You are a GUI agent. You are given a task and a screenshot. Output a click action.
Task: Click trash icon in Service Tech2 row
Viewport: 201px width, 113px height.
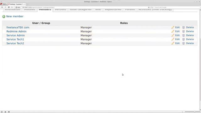183,43
